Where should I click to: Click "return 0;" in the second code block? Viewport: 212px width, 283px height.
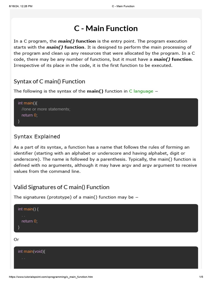click(30, 221)
